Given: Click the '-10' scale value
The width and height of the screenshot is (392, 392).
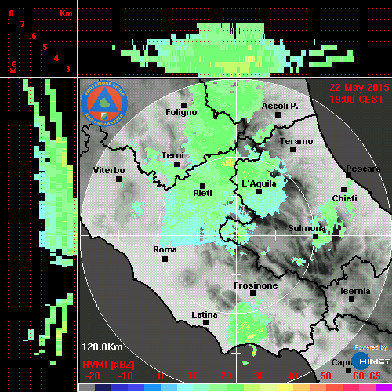Looking at the screenshot, I should coord(125,376).
